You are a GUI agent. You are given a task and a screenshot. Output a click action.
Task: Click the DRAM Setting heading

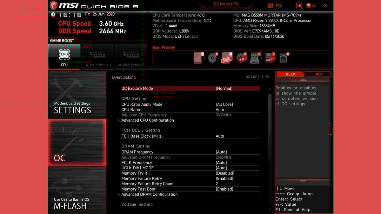(x=136, y=146)
